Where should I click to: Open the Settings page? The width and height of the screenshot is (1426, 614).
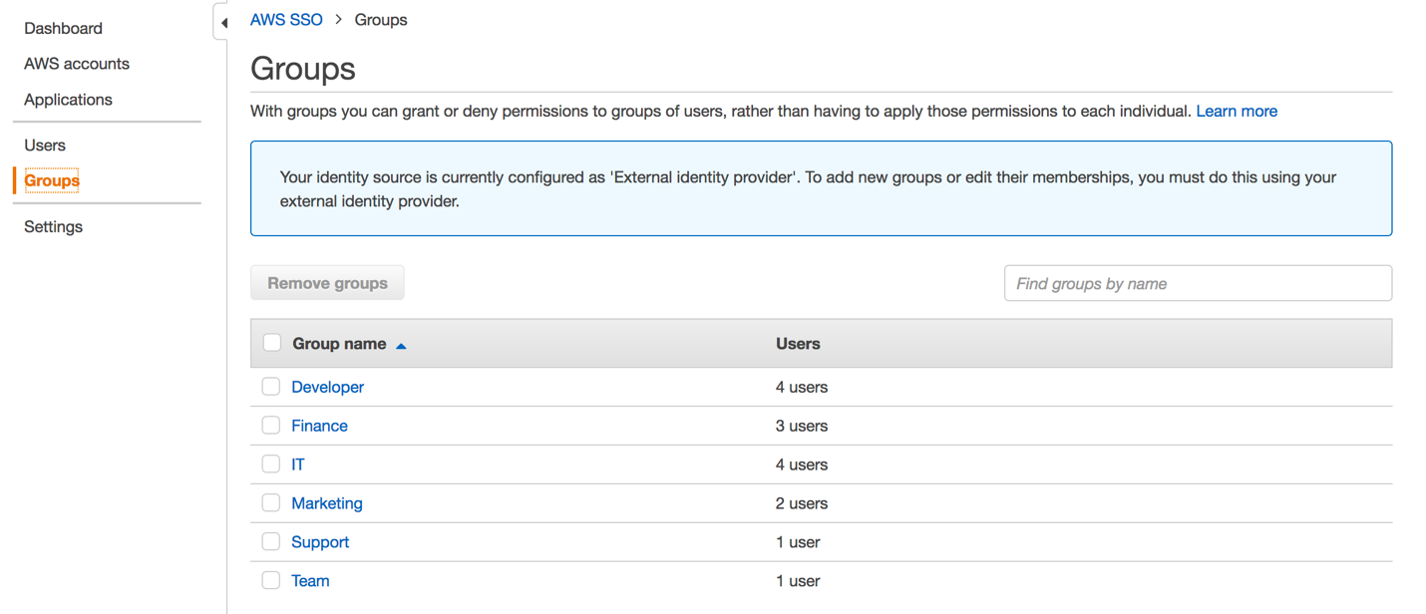[x=53, y=226]
